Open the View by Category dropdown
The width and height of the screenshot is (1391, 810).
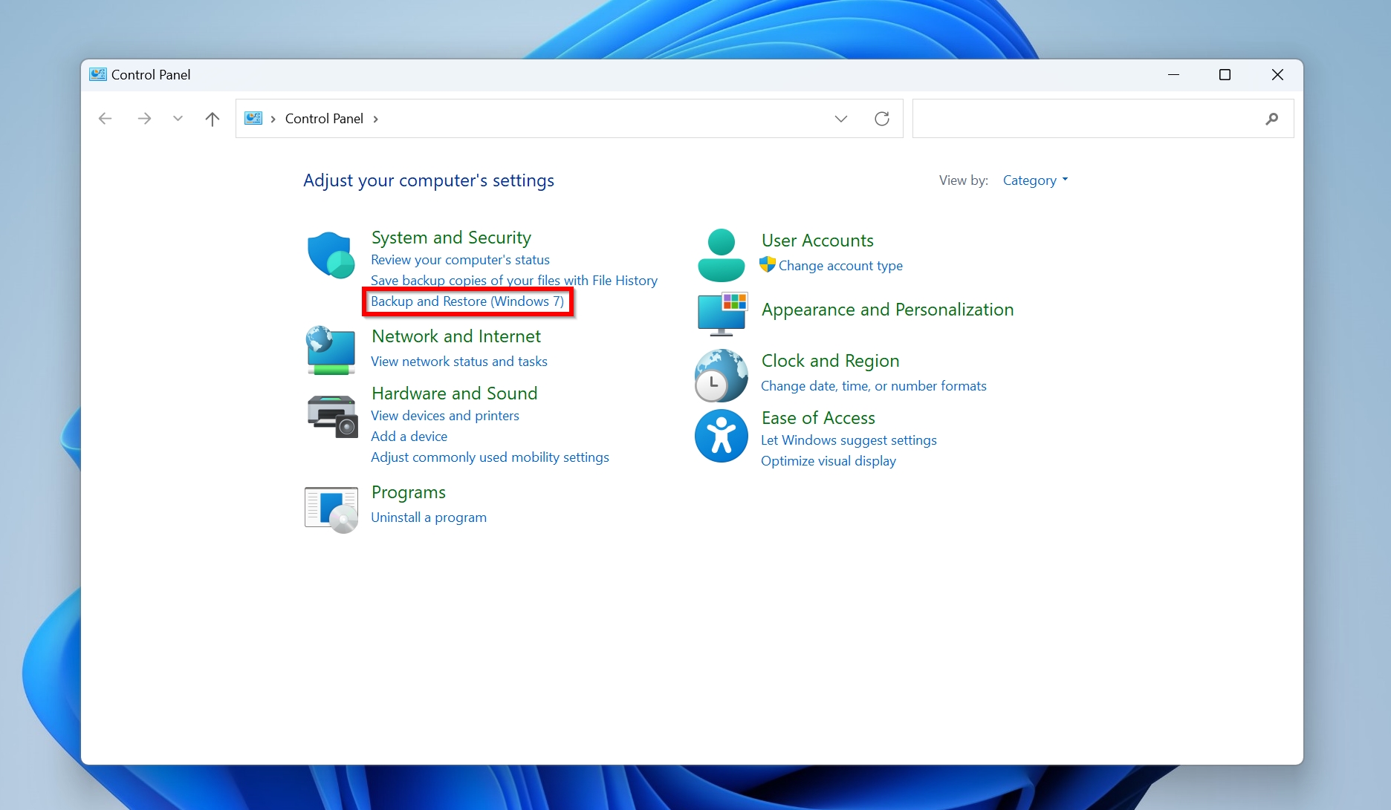(x=1035, y=180)
